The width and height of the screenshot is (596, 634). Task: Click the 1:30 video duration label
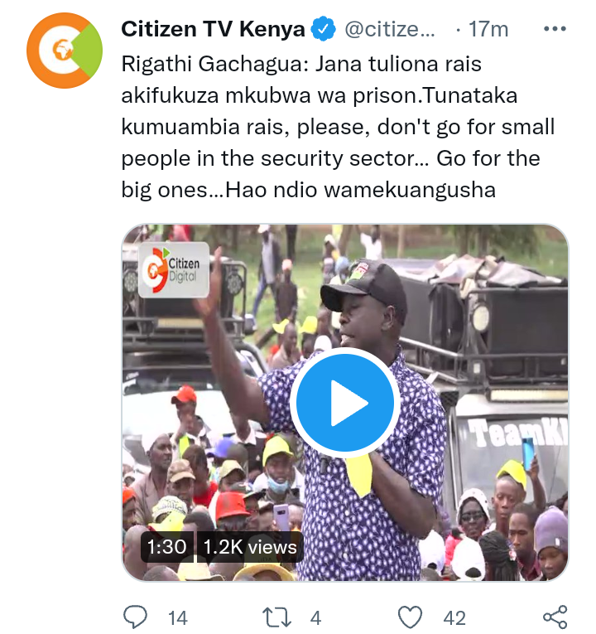pos(166,547)
